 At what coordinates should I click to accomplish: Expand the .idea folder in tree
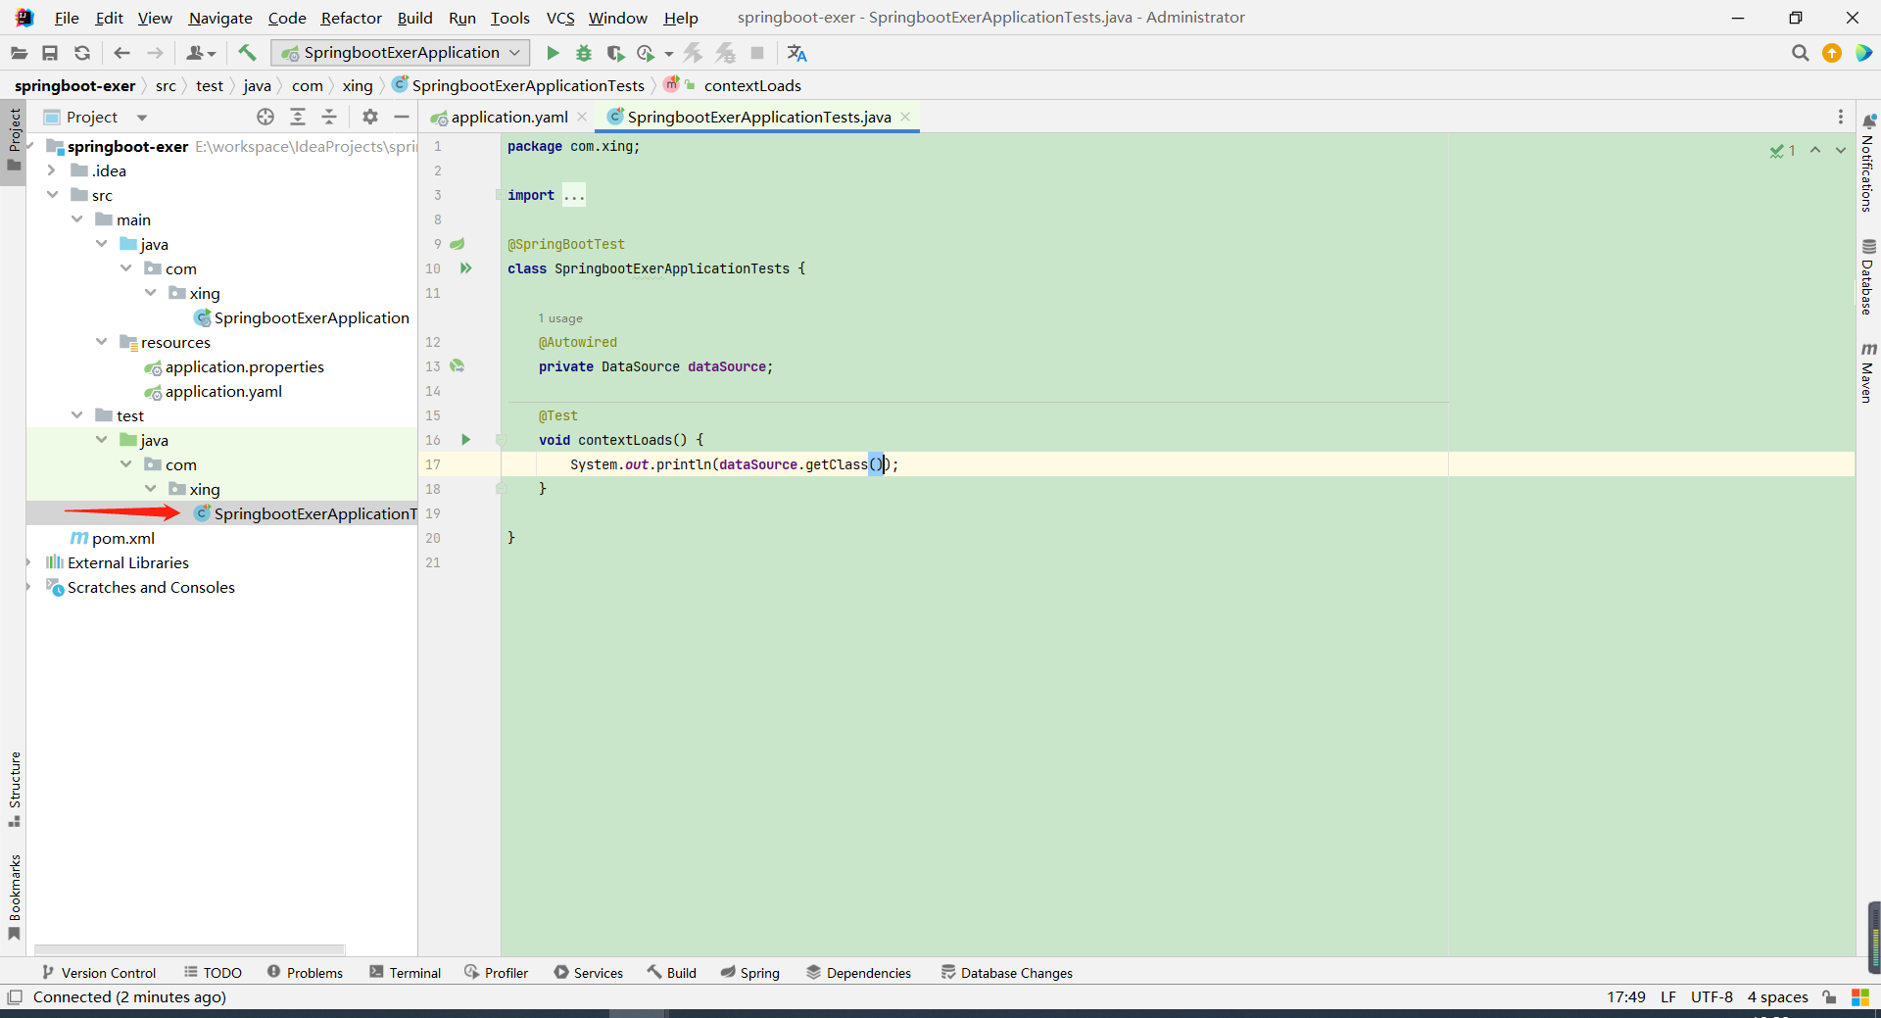[52, 170]
